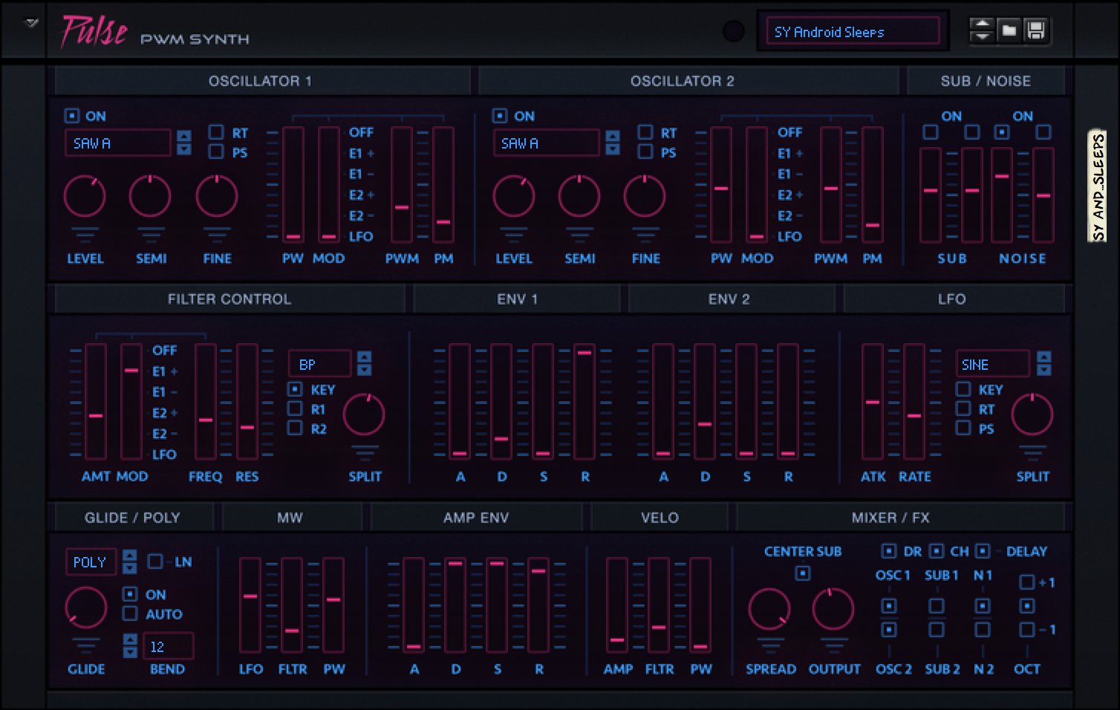This screenshot has height=710, width=1120.
Task: Enable Oscillator 1 RT checkbox
Action: (x=216, y=132)
